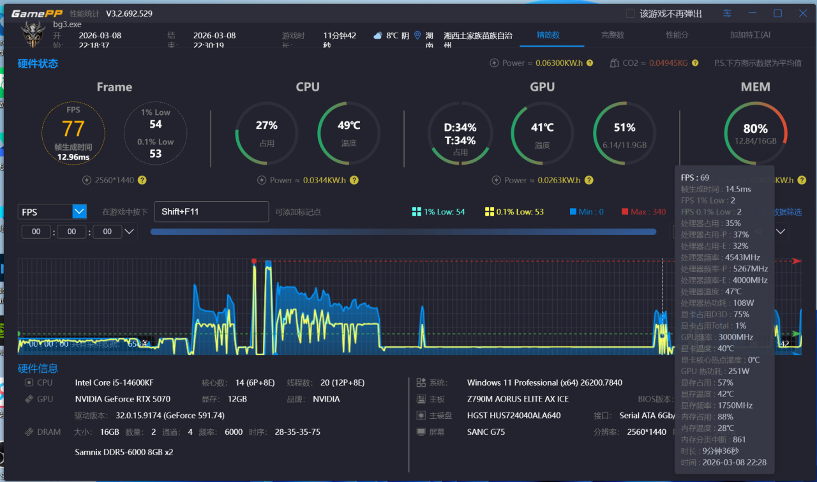Viewport: 817px width, 482px height.
Task: Click the hours field of the time selector
Action: pyautogui.click(x=36, y=232)
